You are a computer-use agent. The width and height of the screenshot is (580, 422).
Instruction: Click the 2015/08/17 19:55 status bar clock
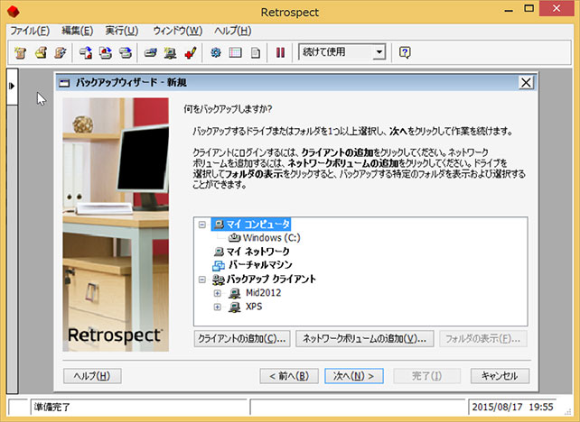pyautogui.click(x=512, y=408)
